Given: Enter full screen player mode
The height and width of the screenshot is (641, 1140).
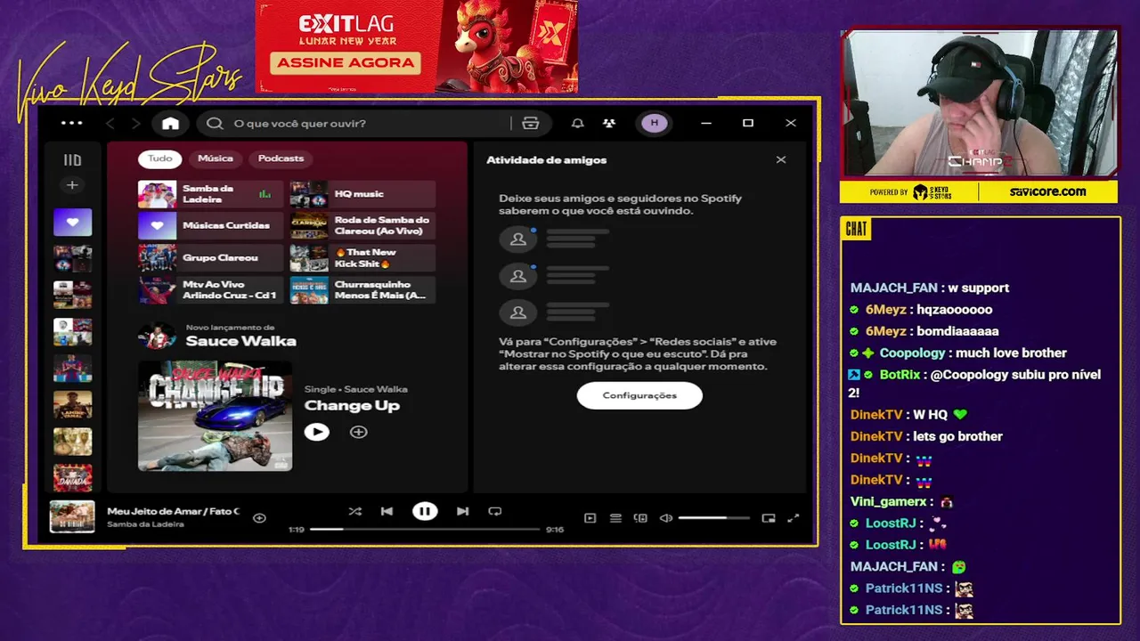Looking at the screenshot, I should [x=793, y=518].
